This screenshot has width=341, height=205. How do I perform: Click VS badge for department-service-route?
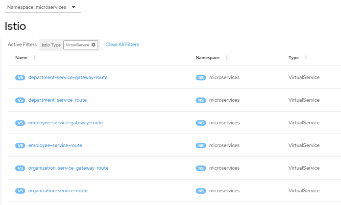click(20, 100)
